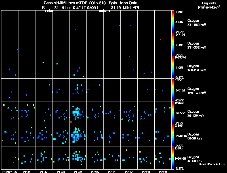Screen dimensions: 227x173
Task: Click the "22:11" time axis label
Action: 112,172
